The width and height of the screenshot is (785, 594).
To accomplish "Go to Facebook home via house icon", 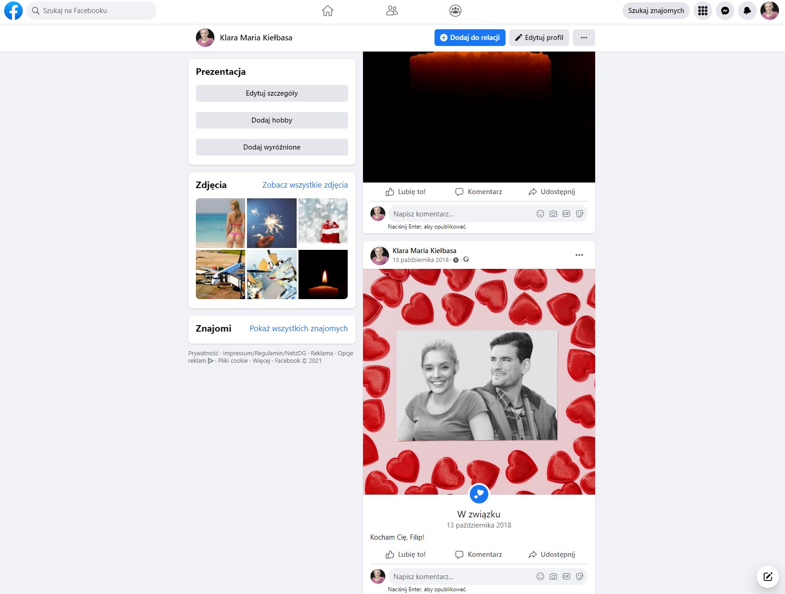I will (328, 11).
